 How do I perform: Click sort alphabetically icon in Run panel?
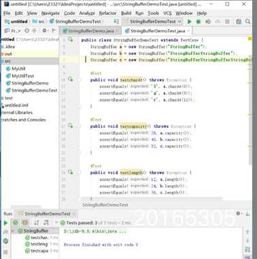(37, 223)
